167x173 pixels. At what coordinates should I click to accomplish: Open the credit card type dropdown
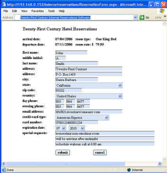tap(107, 118)
